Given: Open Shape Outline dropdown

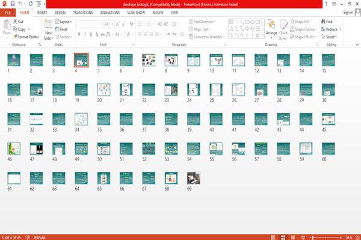Looking at the screenshot, I should pyautogui.click(x=303, y=29).
